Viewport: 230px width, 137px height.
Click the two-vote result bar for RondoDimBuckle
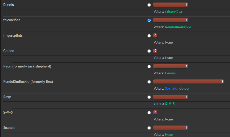pyautogui.click(x=189, y=81)
